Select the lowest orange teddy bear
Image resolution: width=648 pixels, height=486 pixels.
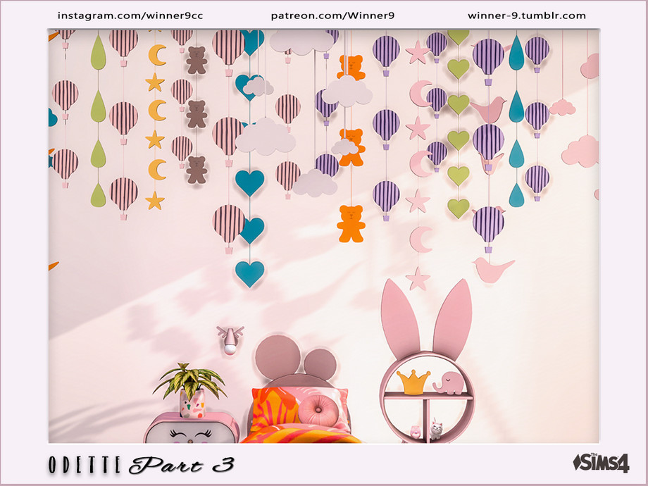(x=350, y=224)
